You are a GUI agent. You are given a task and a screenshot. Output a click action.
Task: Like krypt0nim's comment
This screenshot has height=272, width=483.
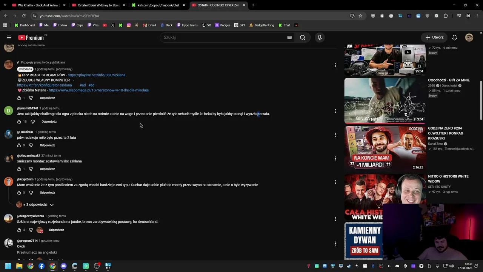point(19,193)
